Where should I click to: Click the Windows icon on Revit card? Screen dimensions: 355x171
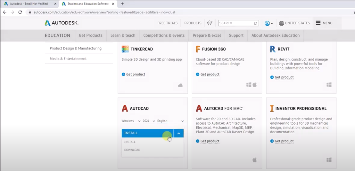329,85
